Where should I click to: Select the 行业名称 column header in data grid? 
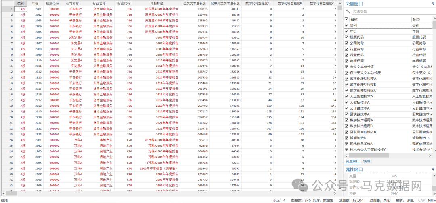click(99, 4)
